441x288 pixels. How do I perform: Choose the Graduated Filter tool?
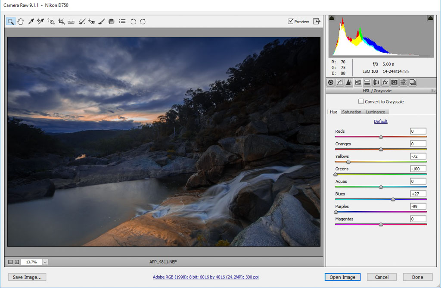click(112, 21)
